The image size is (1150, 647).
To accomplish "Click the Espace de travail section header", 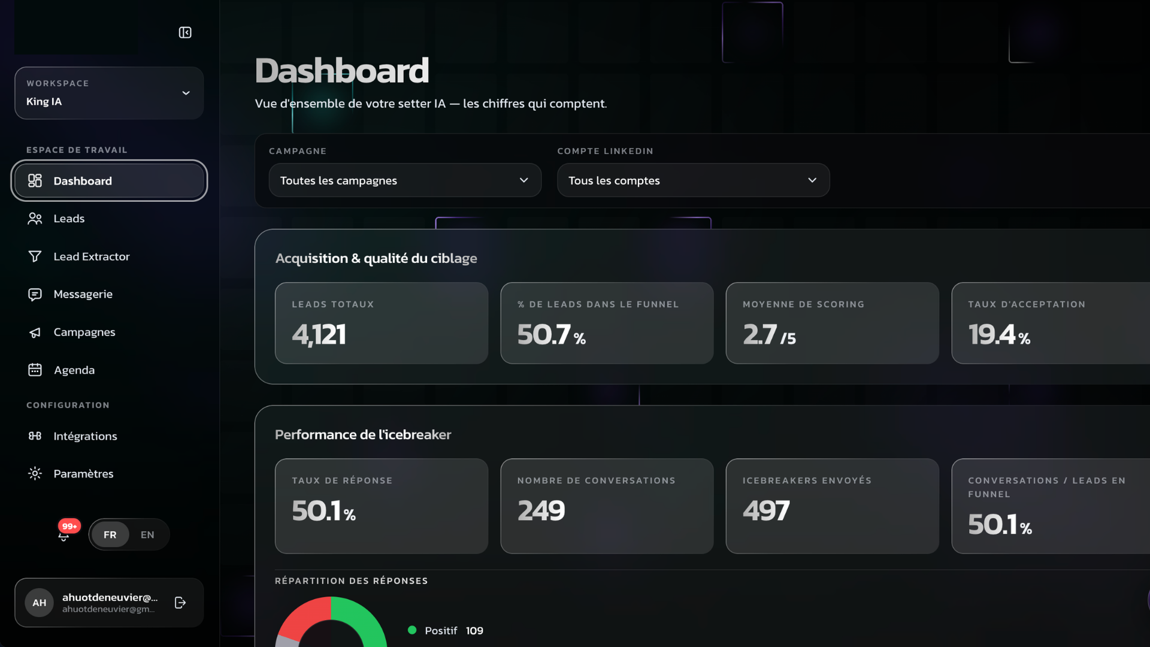I will pos(77,150).
